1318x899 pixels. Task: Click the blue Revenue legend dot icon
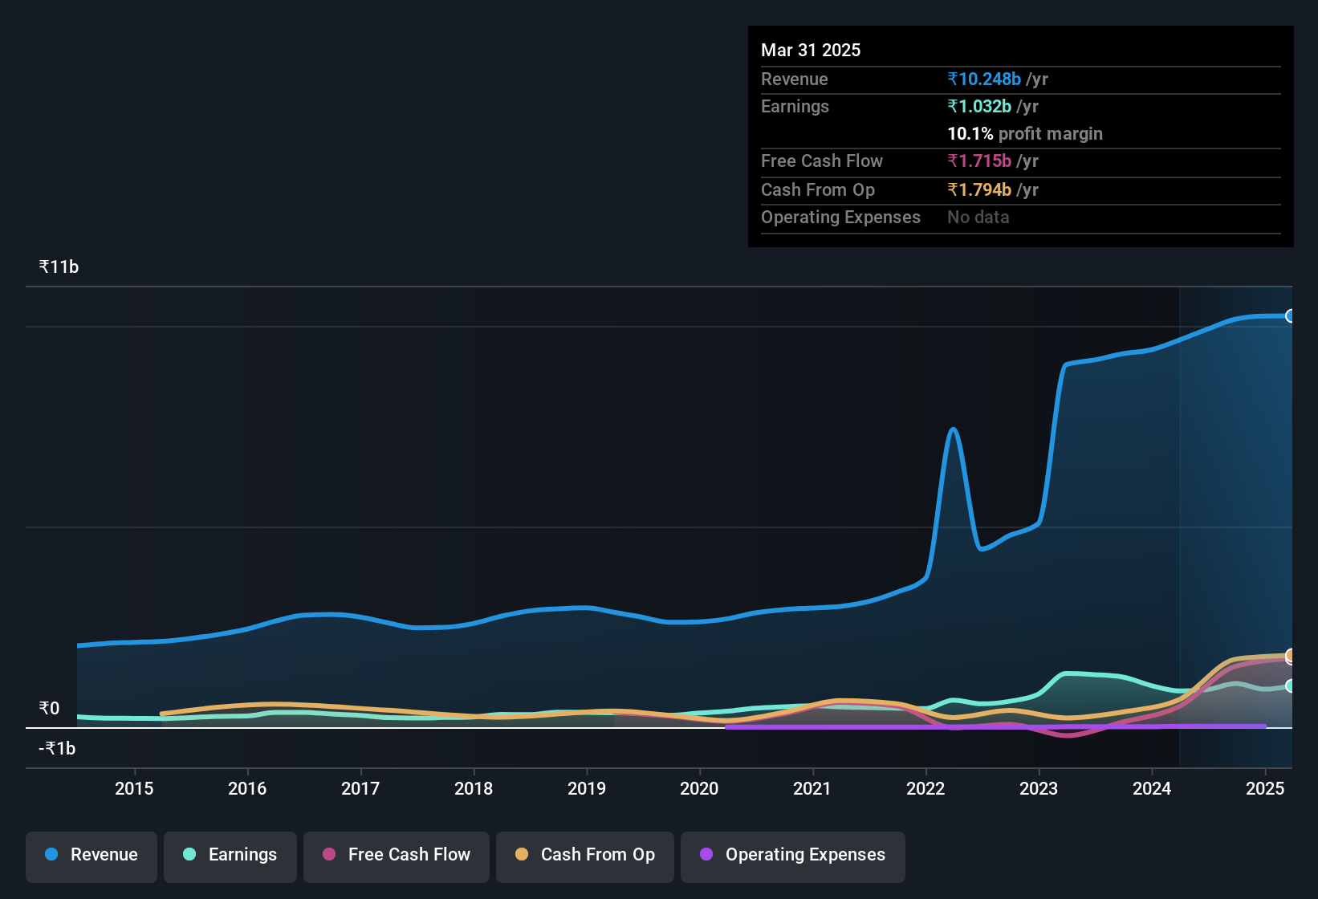coord(51,855)
